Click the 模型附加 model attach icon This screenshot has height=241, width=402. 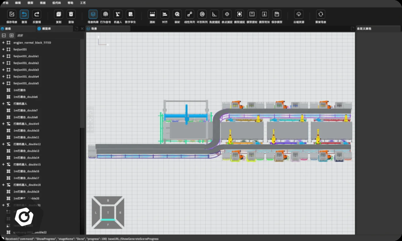(x=264, y=14)
